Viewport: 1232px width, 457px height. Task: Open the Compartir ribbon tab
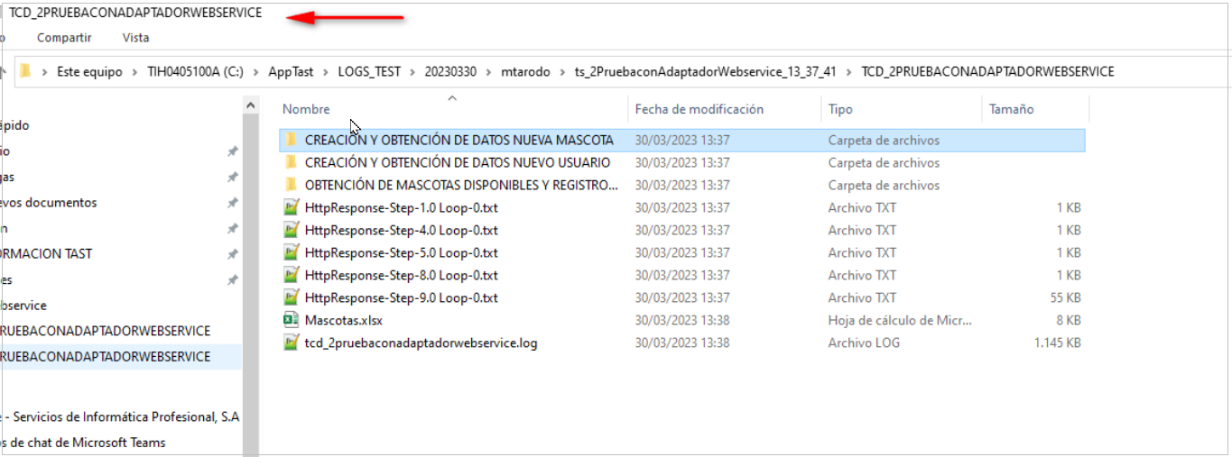[x=64, y=38]
